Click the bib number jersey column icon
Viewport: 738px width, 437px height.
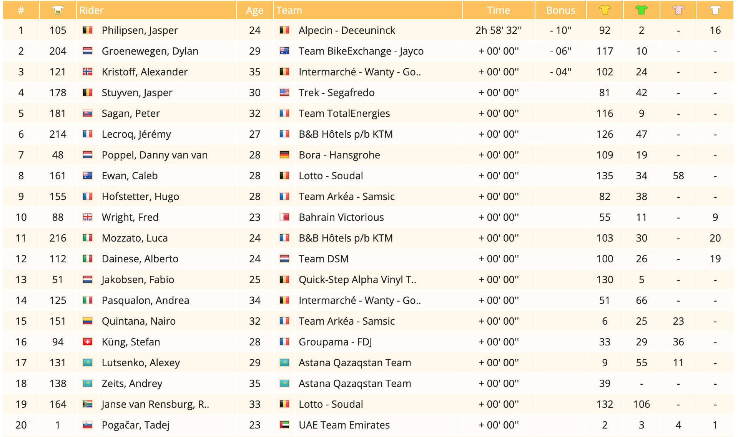[58, 10]
